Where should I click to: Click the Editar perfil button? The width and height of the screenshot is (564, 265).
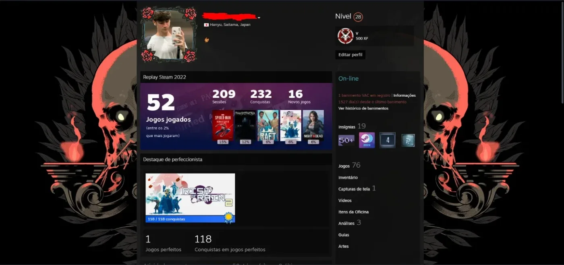click(x=350, y=55)
